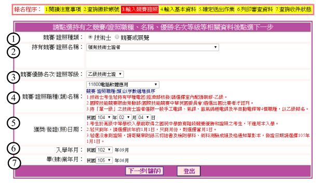Go to step 1.閱讀注意事項
Image resolution: width=324 pixels, height=187 pixels.
click(x=63, y=9)
